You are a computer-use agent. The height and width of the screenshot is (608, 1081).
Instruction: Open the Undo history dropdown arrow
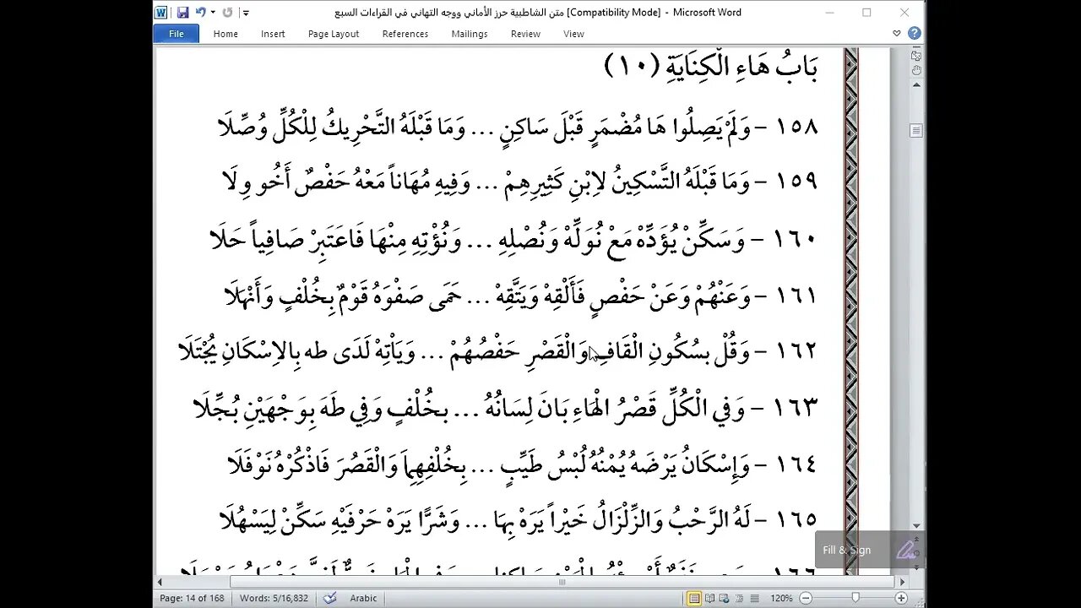(x=213, y=13)
